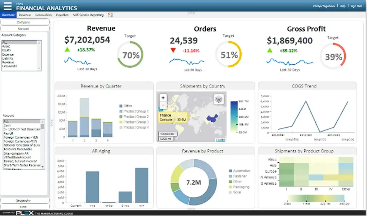
Task: Click the report icon beside Self-Service Reporting
Action: [110, 15]
